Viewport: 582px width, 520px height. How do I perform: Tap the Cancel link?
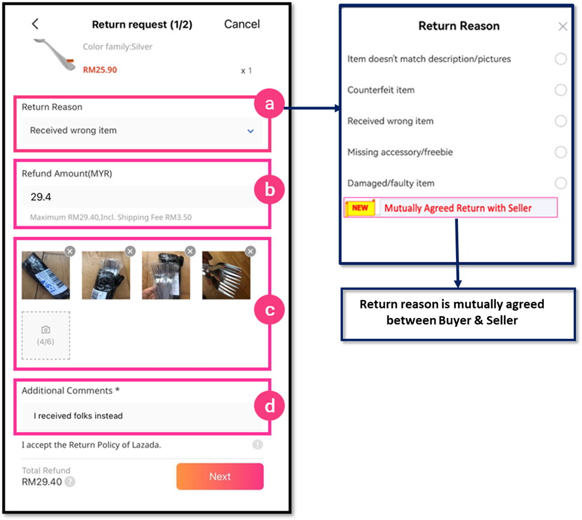[242, 24]
